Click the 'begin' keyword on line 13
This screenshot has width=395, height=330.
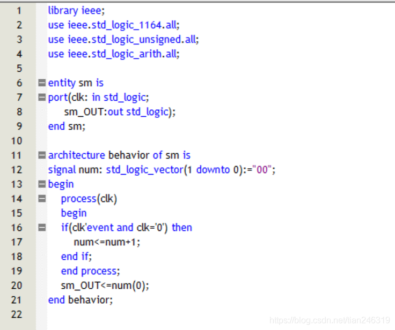(x=61, y=185)
